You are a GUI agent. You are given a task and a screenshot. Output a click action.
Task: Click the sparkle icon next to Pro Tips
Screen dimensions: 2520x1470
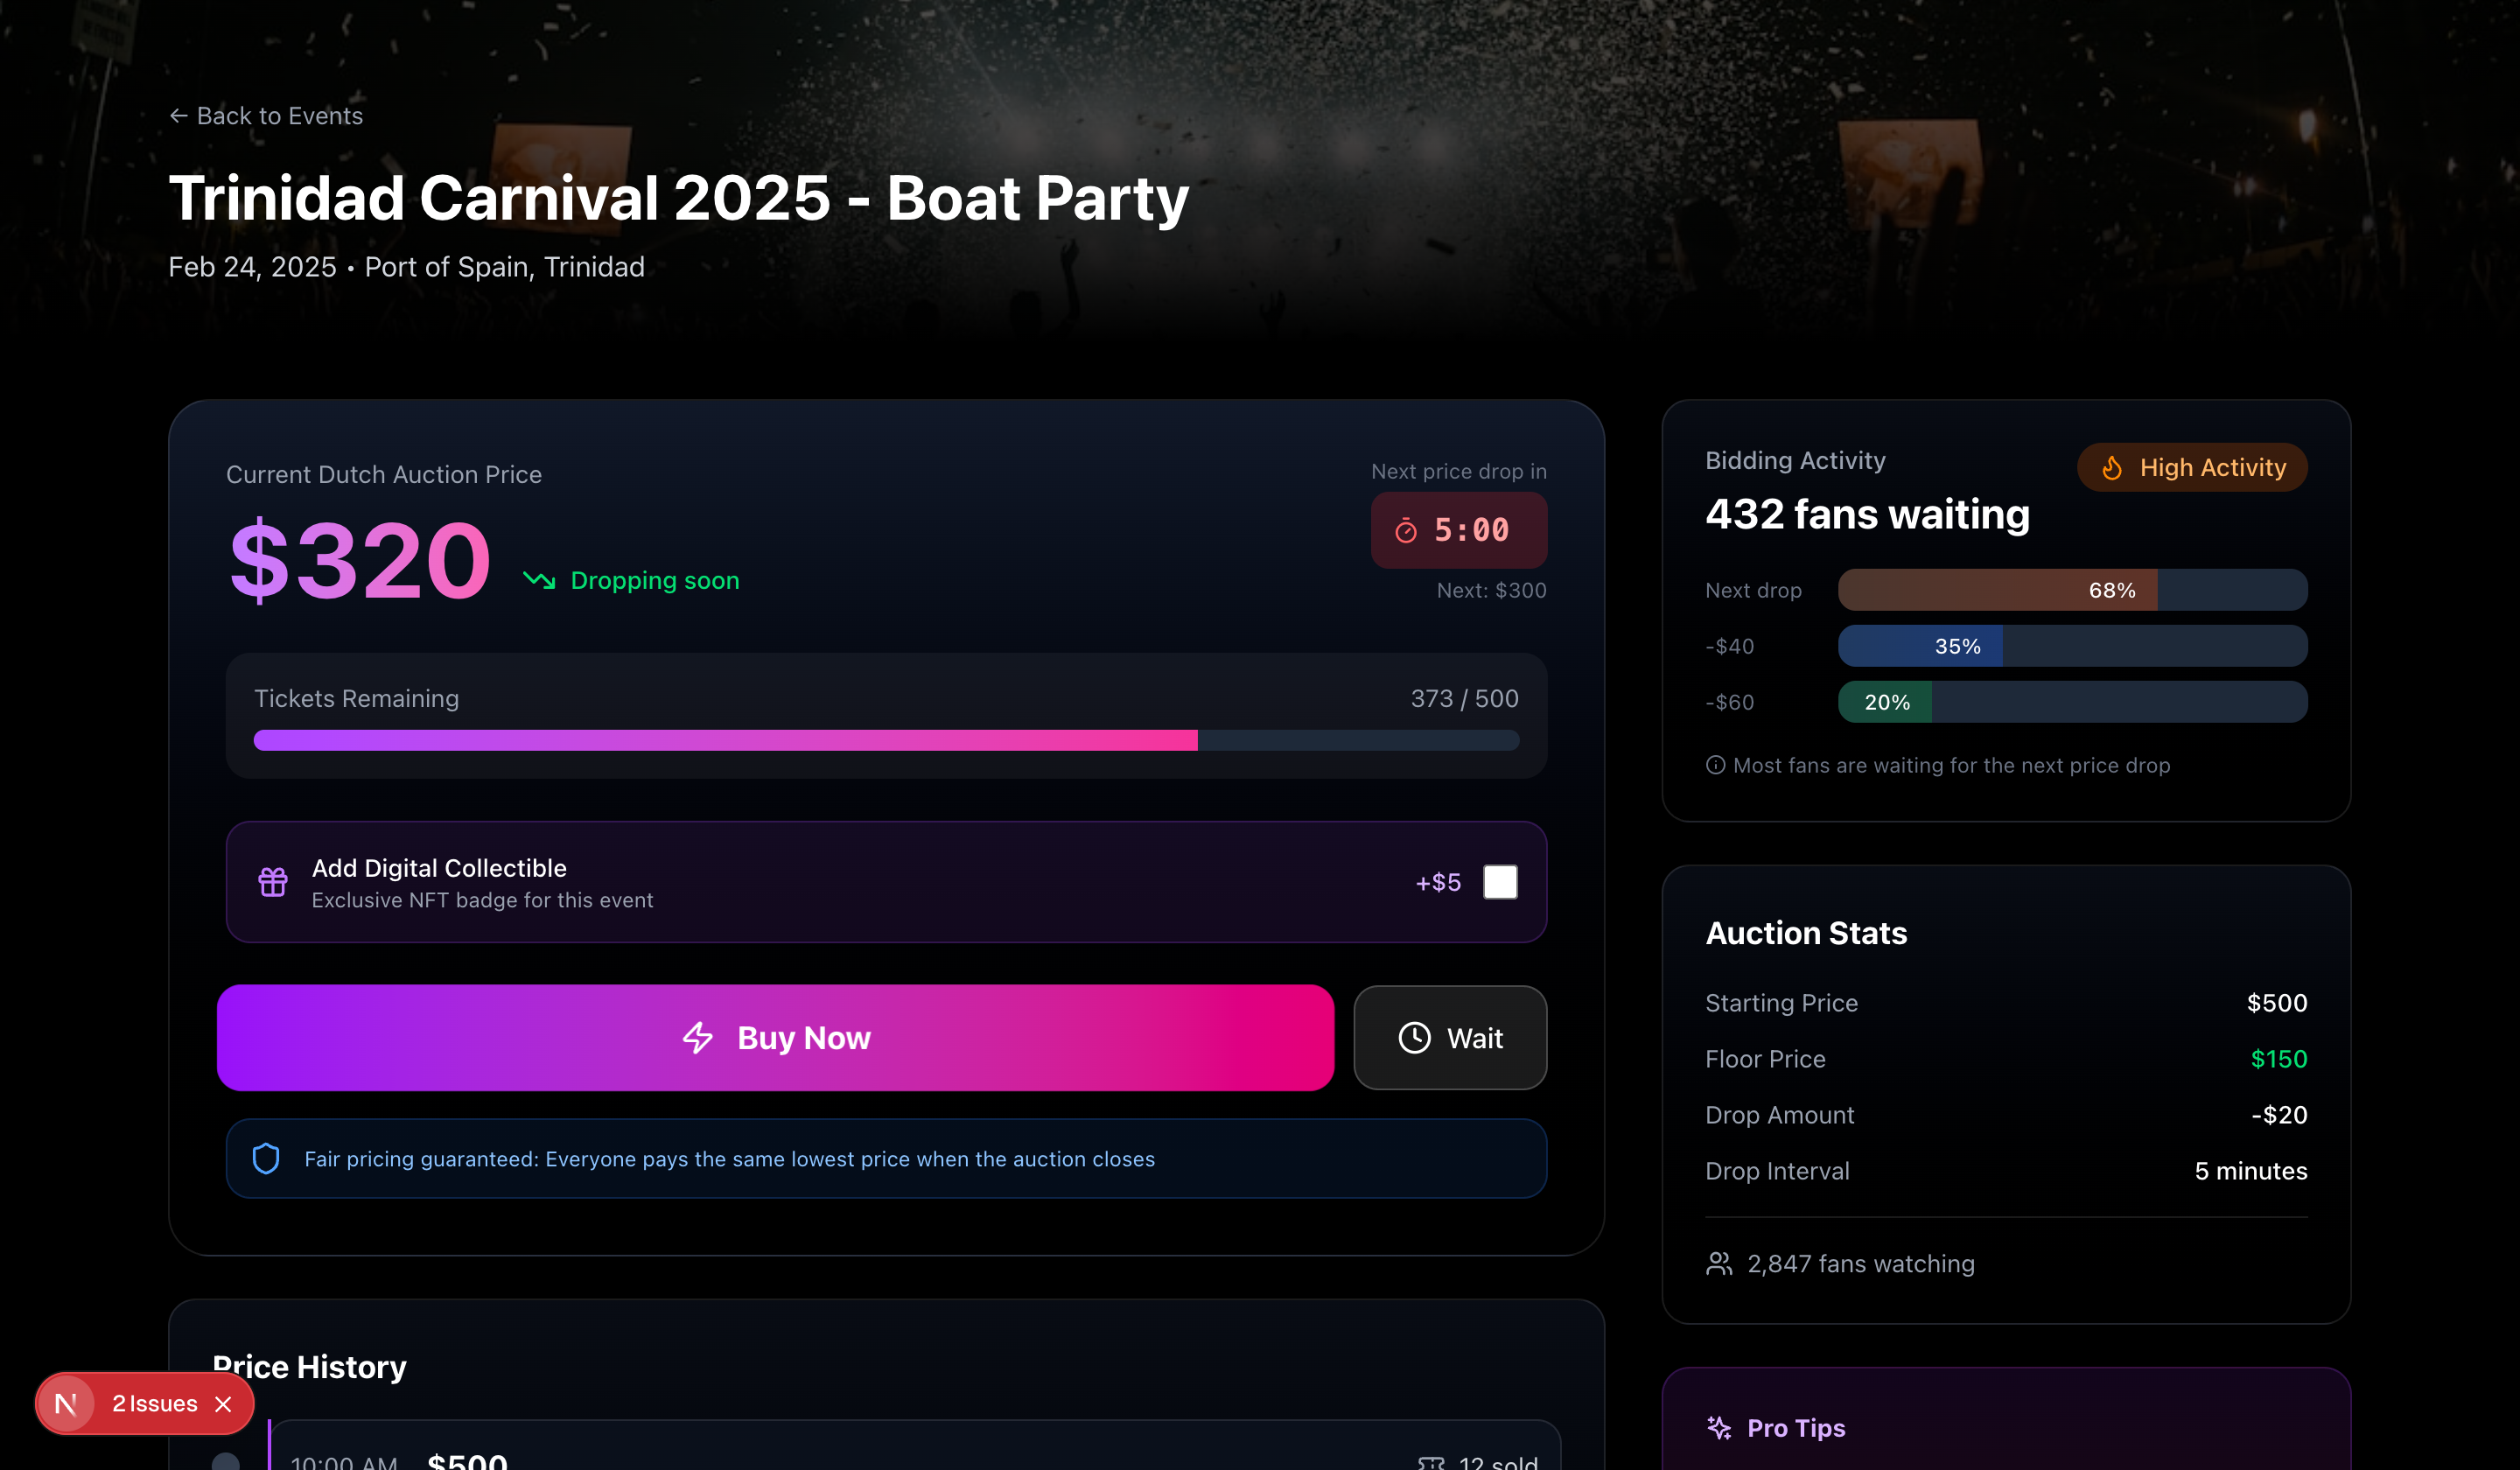[x=1719, y=1428]
